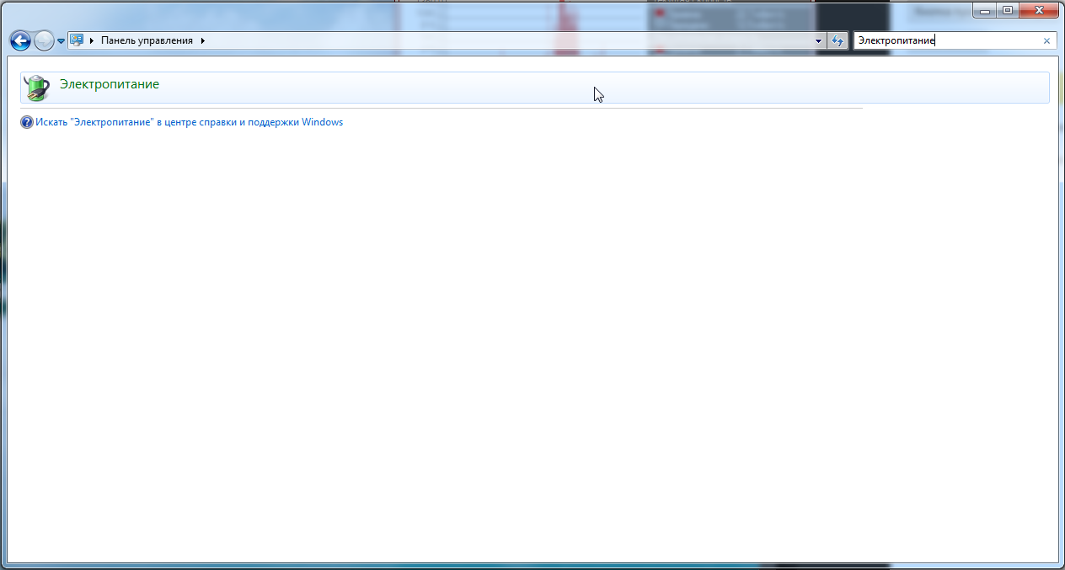Open the Электропитание result link
The image size is (1065, 570).
109,84
